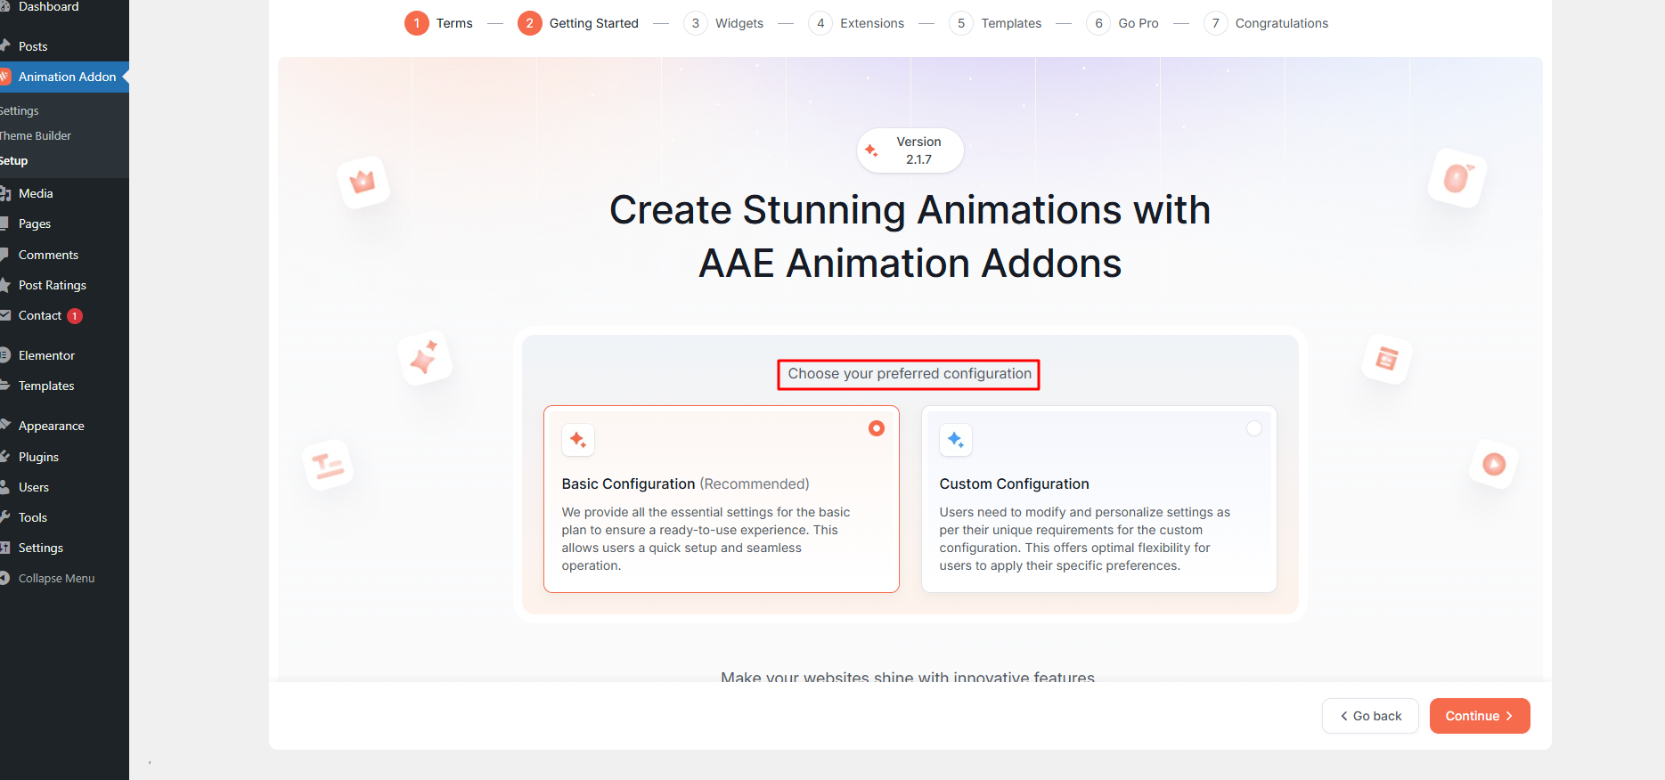The height and width of the screenshot is (780, 1665).
Task: Click the Contact envelope icon
Action: pyautogui.click(x=4, y=315)
